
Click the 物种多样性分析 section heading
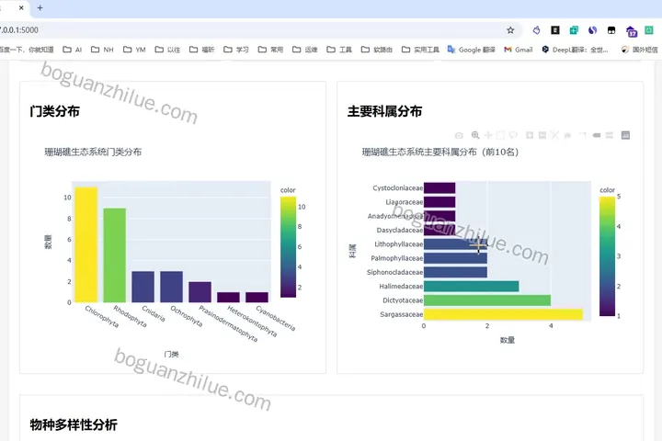[x=74, y=424]
